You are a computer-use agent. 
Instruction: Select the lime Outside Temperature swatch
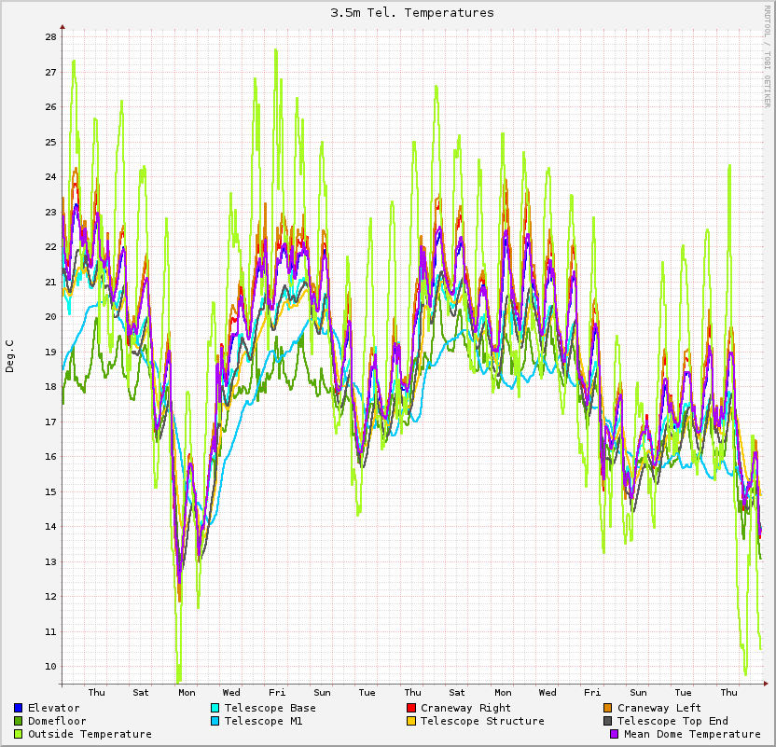tap(19, 734)
